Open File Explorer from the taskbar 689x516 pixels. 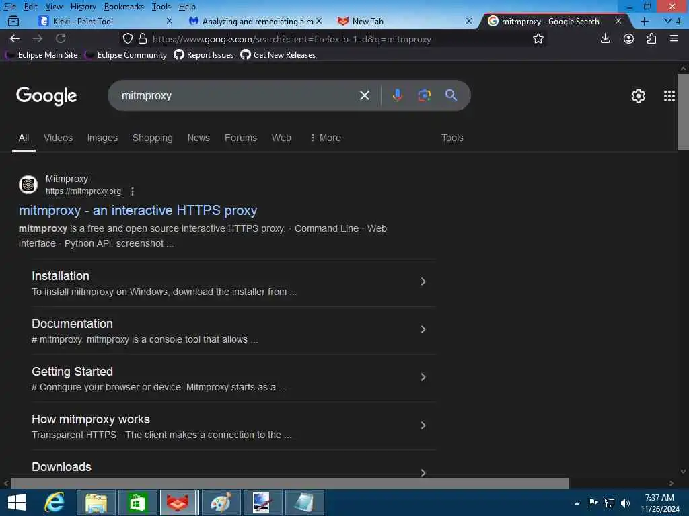(96, 503)
